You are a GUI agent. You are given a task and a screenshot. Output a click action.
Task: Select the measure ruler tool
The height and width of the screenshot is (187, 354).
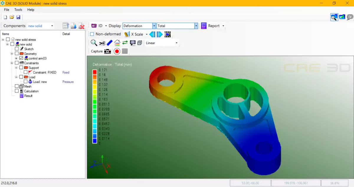point(109,43)
